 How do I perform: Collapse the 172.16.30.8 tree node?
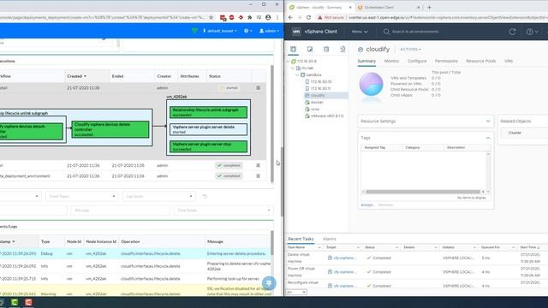tap(289, 62)
